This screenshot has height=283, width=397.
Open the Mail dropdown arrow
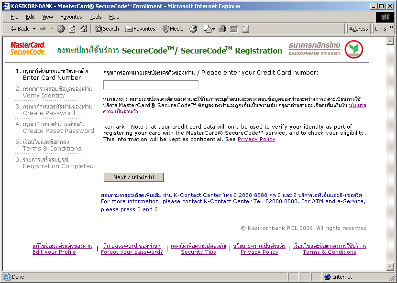[213, 29]
